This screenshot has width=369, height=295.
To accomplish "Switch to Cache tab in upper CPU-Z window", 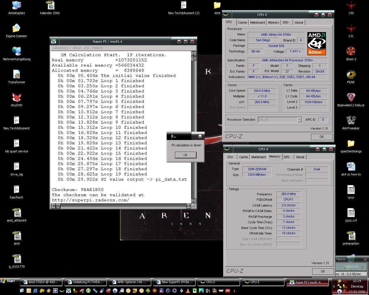I will coord(242,22).
